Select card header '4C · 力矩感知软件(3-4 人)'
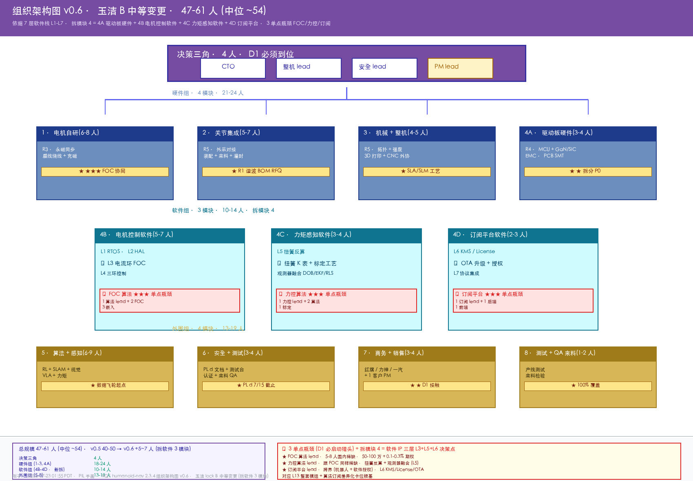 point(346,235)
